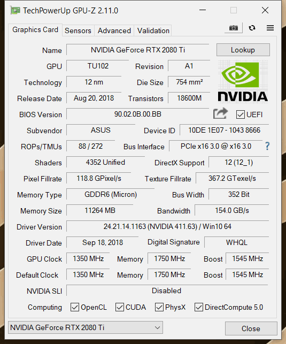Click the Bus Interface question mark icon
The image size is (286, 344).
(267, 146)
